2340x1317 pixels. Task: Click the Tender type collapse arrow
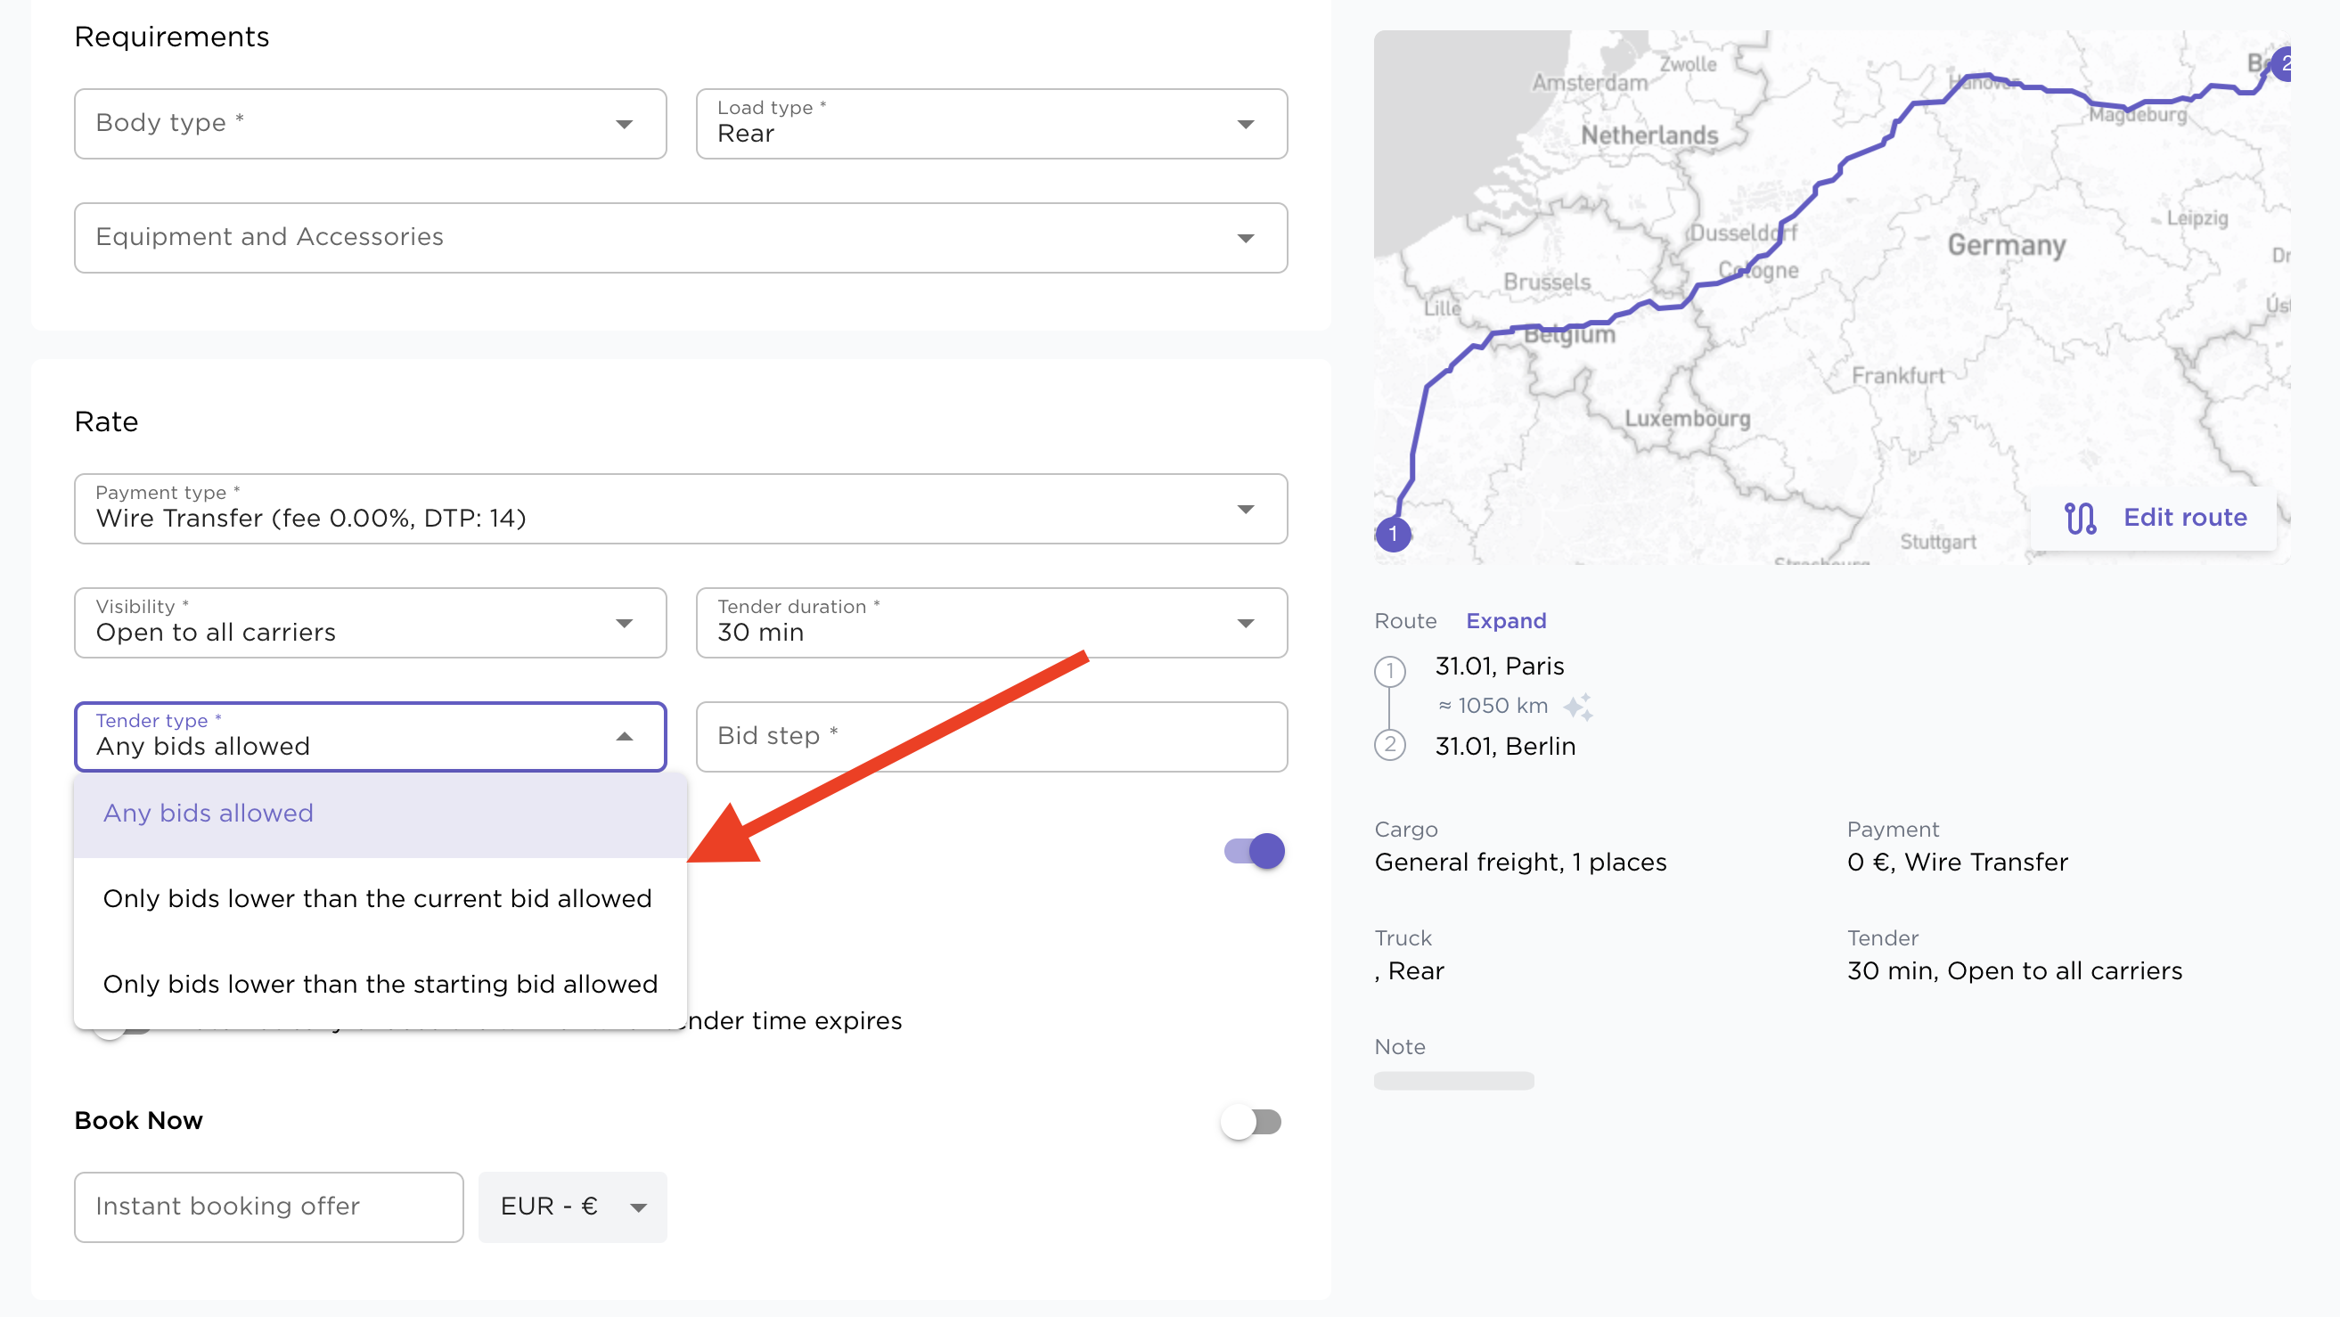(x=624, y=737)
